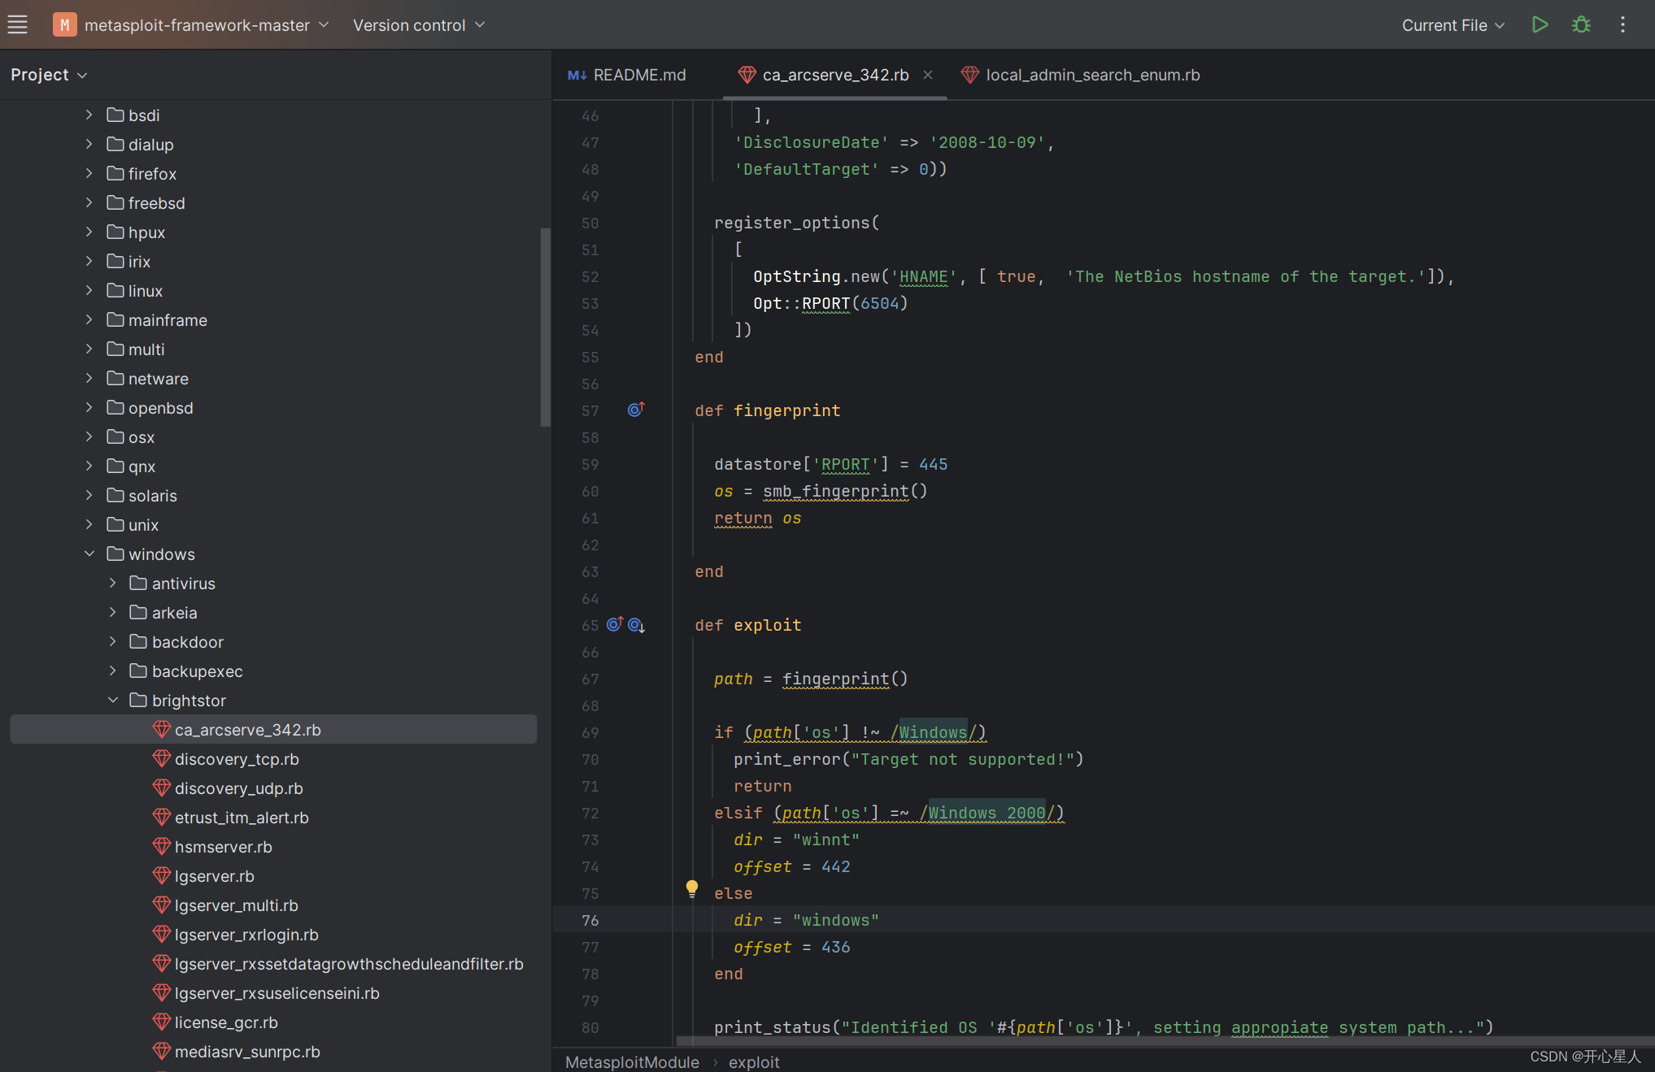Screen dimensions: 1655x1072
Task: Expand the linux folder
Action: tap(89, 290)
